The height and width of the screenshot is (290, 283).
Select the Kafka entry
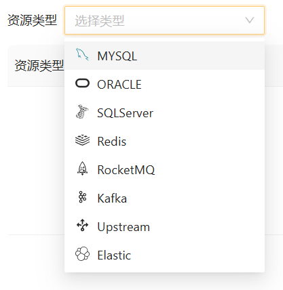pos(164,198)
